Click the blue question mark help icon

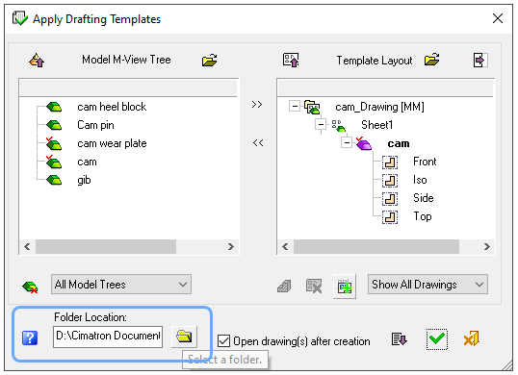(x=30, y=338)
